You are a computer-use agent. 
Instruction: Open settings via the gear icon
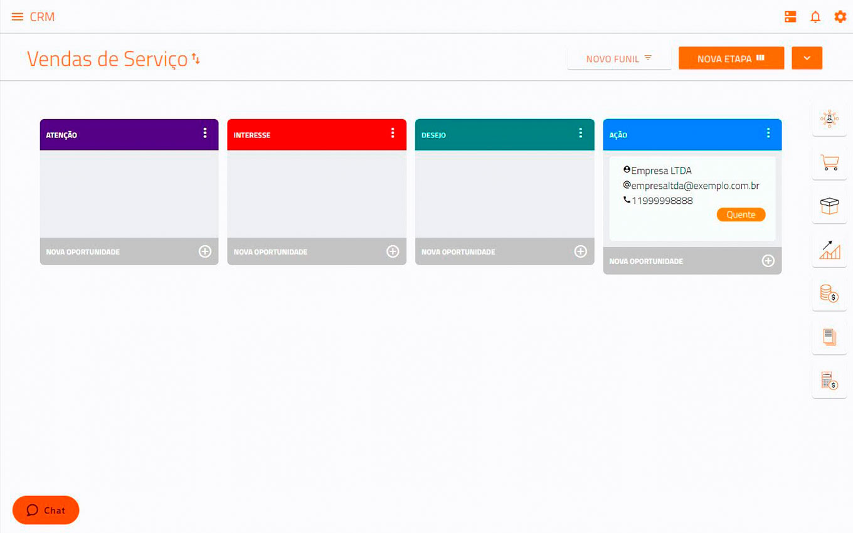(x=840, y=17)
